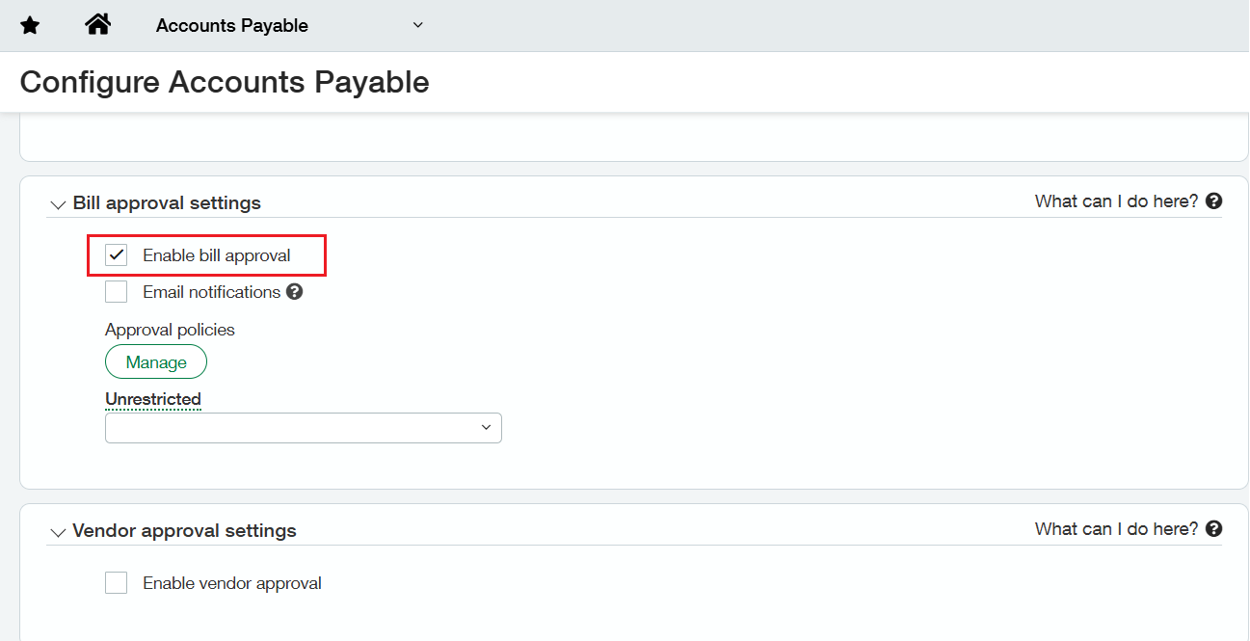Open the Unrestricted approval policy dropdown

tap(304, 428)
